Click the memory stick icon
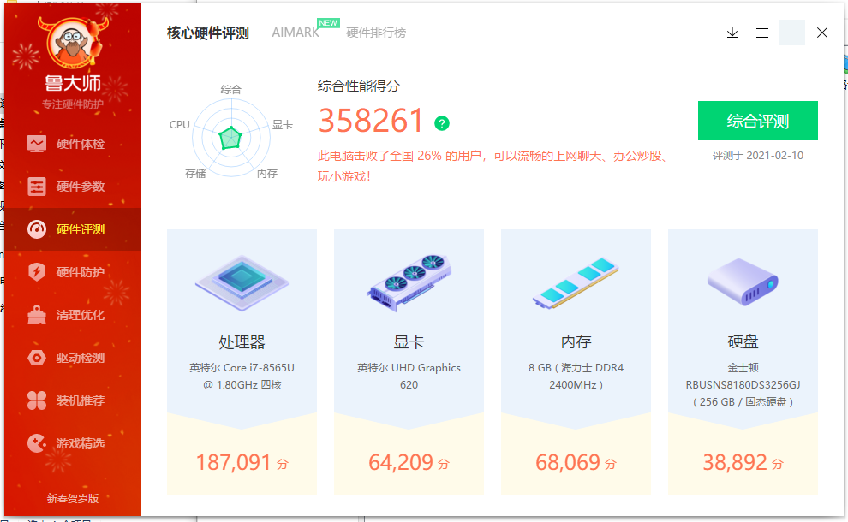Screen dimensions: 848x522 (576, 282)
